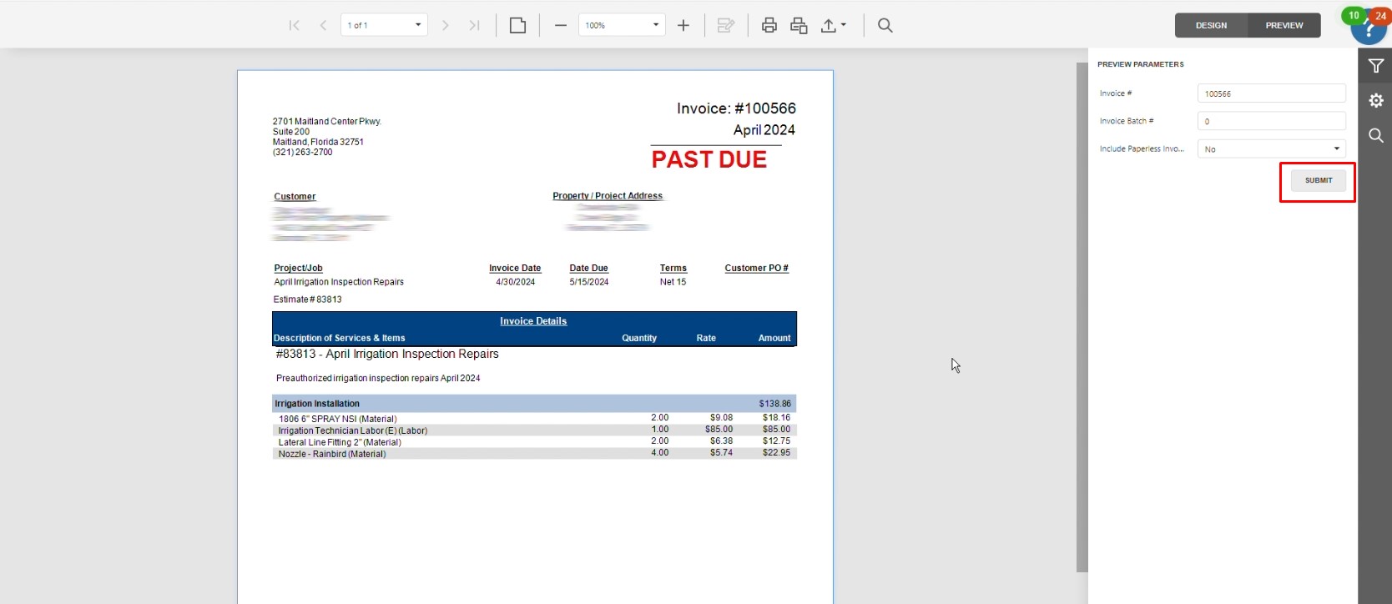Click the Nozzle - Rainbird row
This screenshot has height=604, width=1392.
point(534,454)
